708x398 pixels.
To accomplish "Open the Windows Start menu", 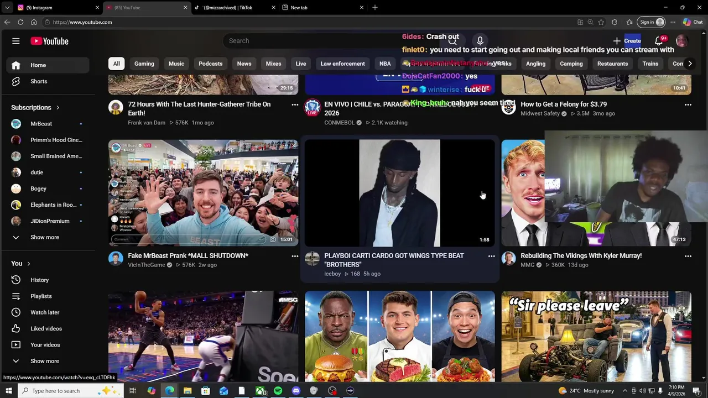I will pos(8,391).
